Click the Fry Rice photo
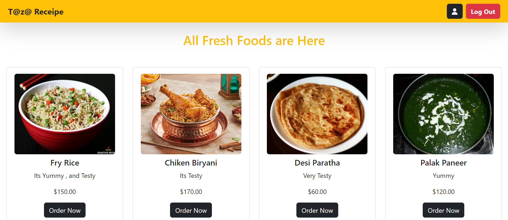The image size is (508, 220). point(65,114)
